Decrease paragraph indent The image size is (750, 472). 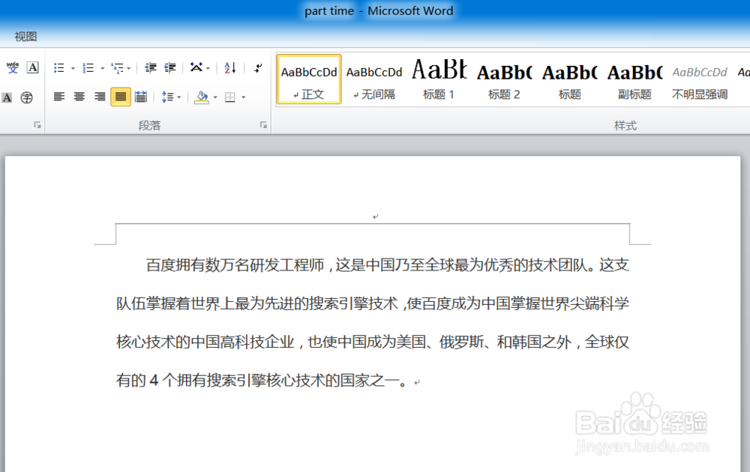[x=151, y=68]
